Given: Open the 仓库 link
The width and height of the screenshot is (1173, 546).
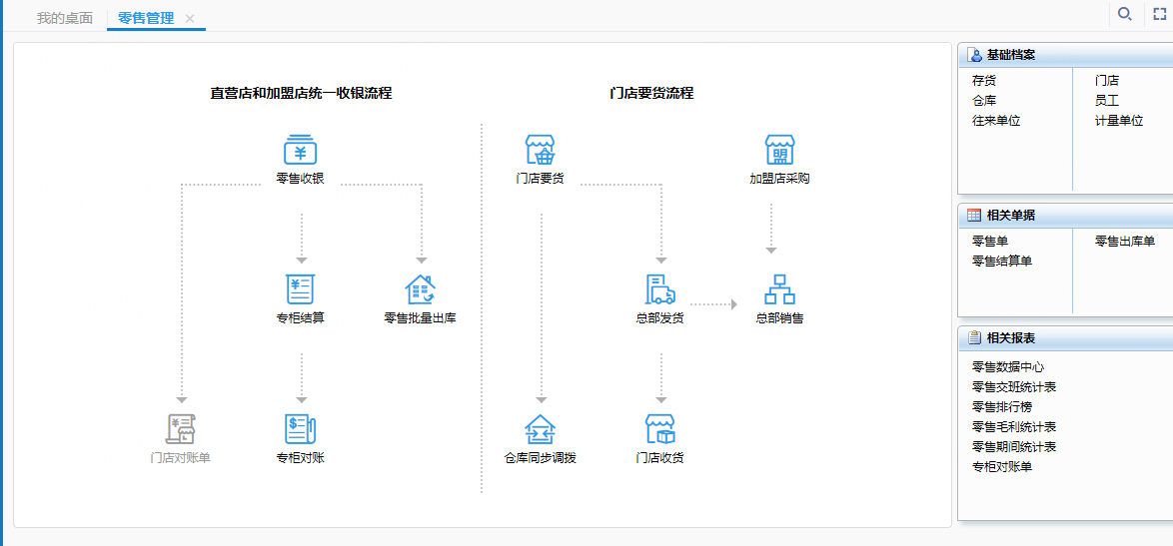Looking at the screenshot, I should 984,100.
